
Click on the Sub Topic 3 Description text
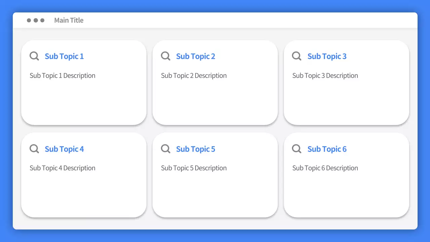tap(325, 76)
